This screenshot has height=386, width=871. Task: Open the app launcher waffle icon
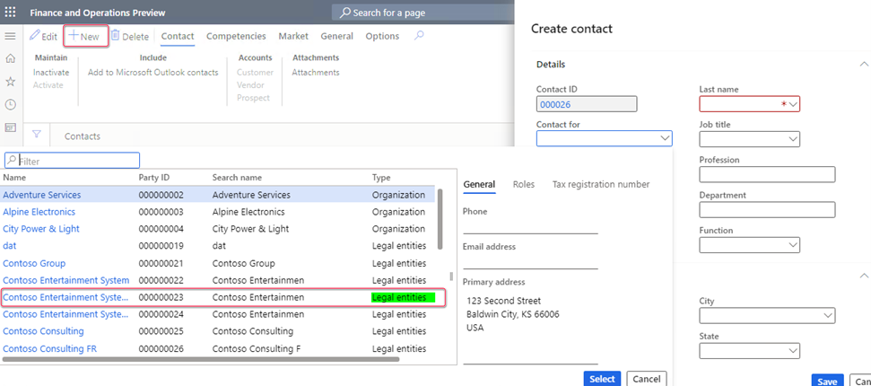click(10, 13)
